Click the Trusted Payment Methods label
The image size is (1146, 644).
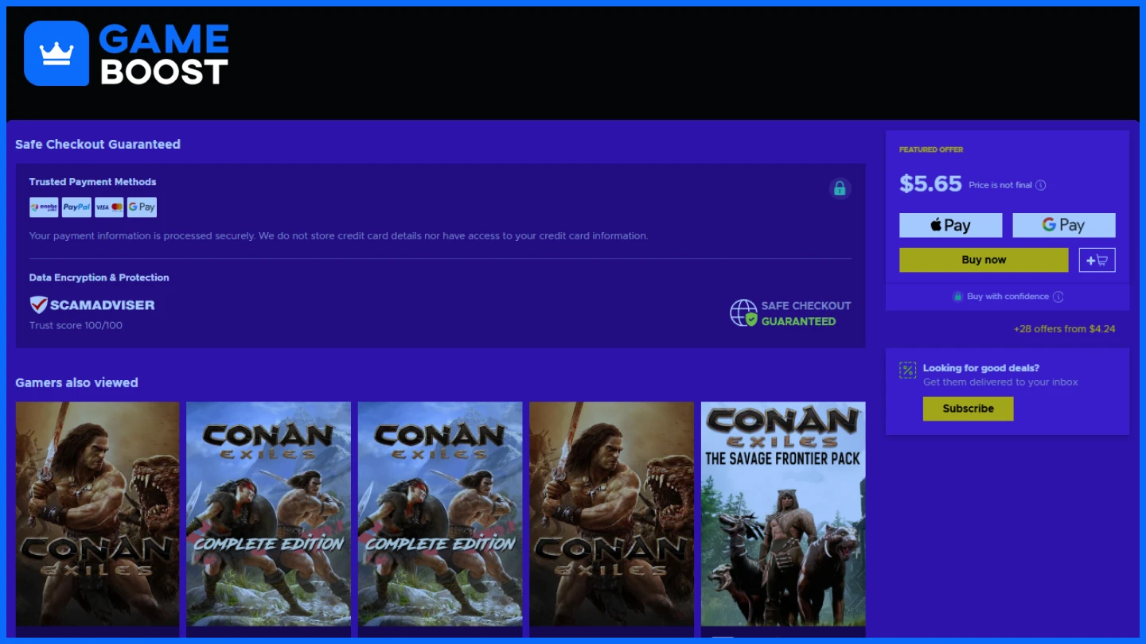click(x=92, y=182)
